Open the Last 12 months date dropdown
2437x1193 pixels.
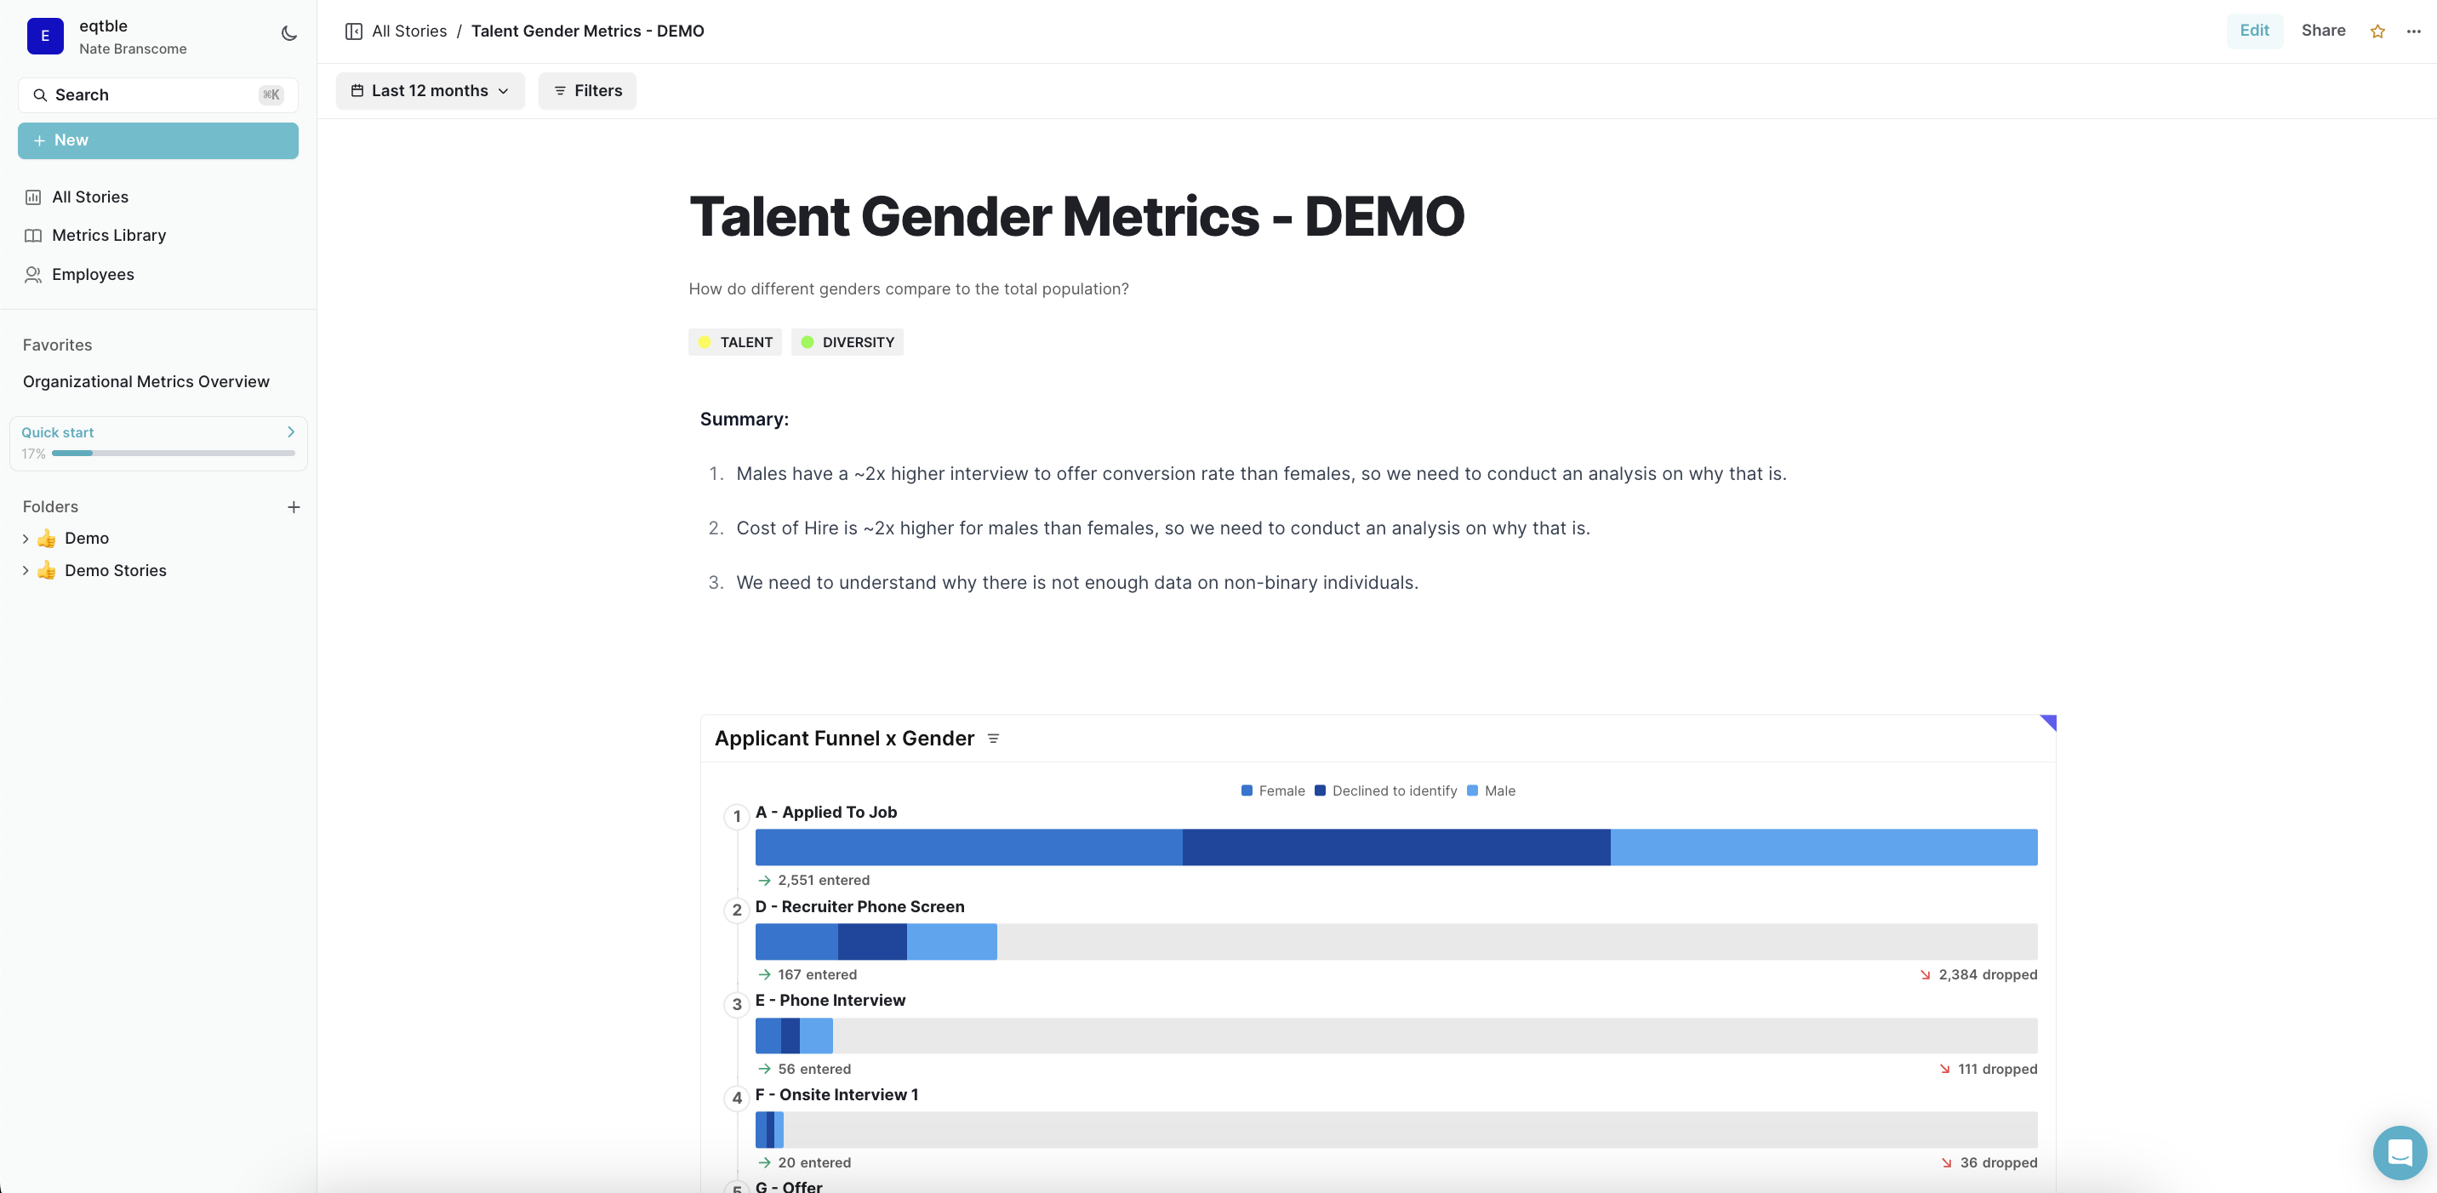[431, 91]
